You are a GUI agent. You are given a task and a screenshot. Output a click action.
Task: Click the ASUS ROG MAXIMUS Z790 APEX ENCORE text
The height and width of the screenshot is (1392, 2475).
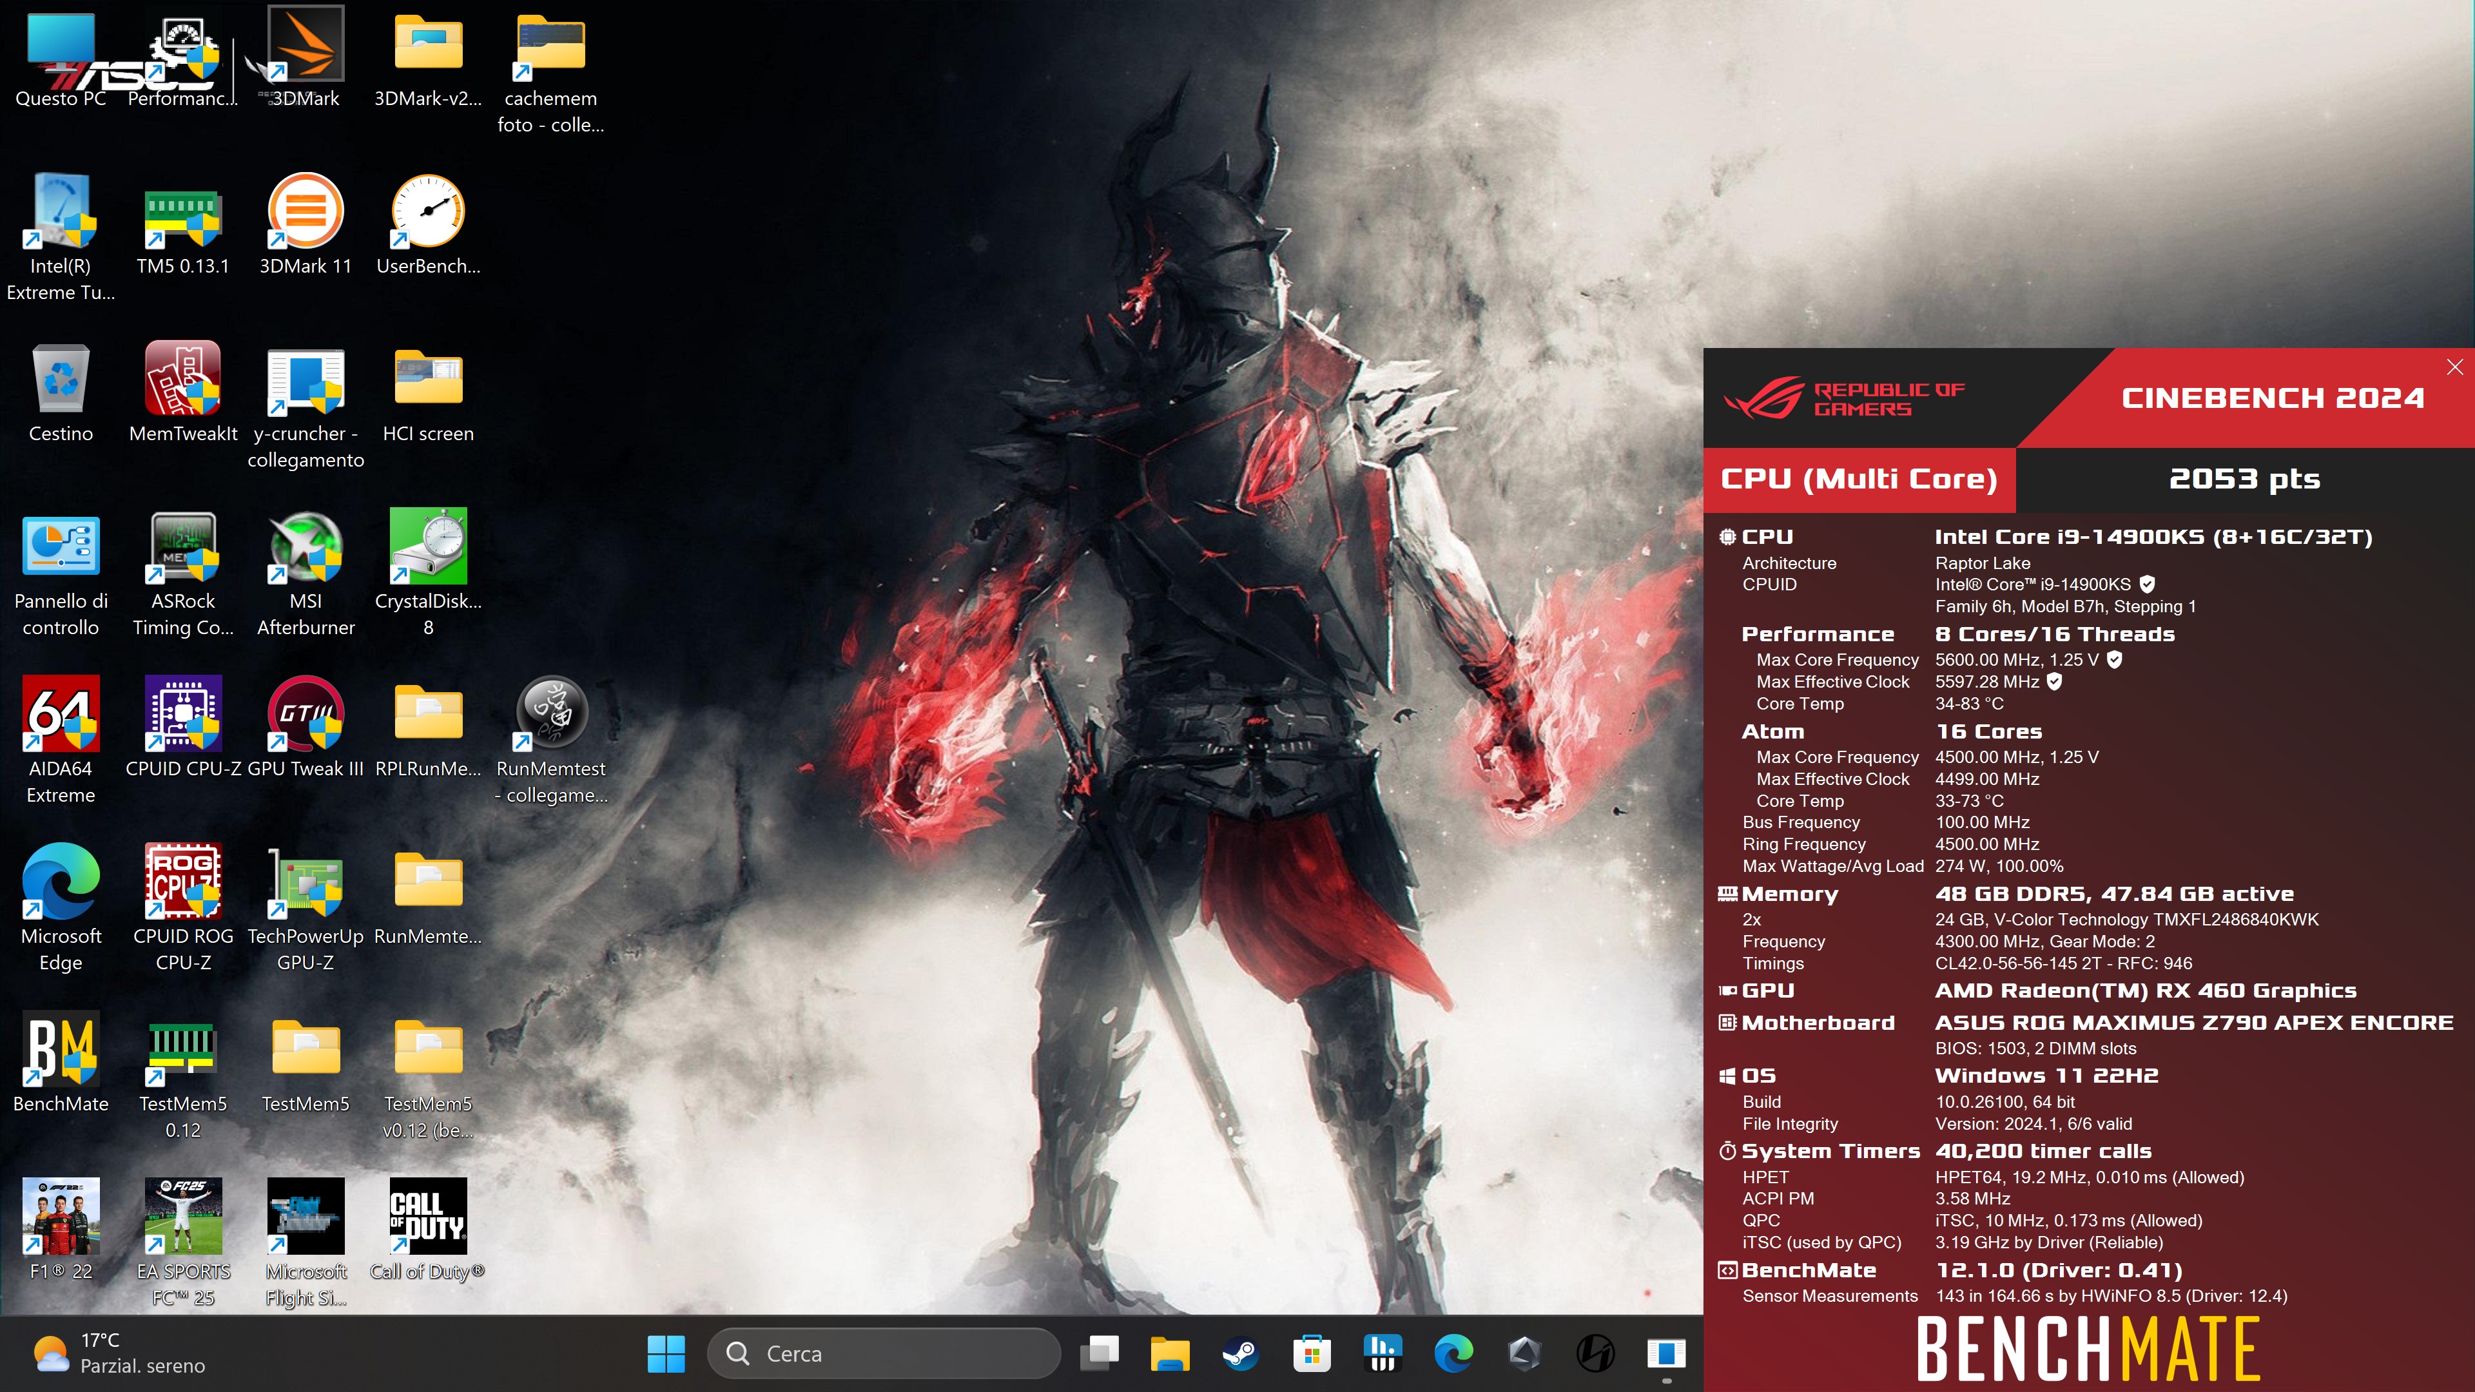point(2193,1022)
